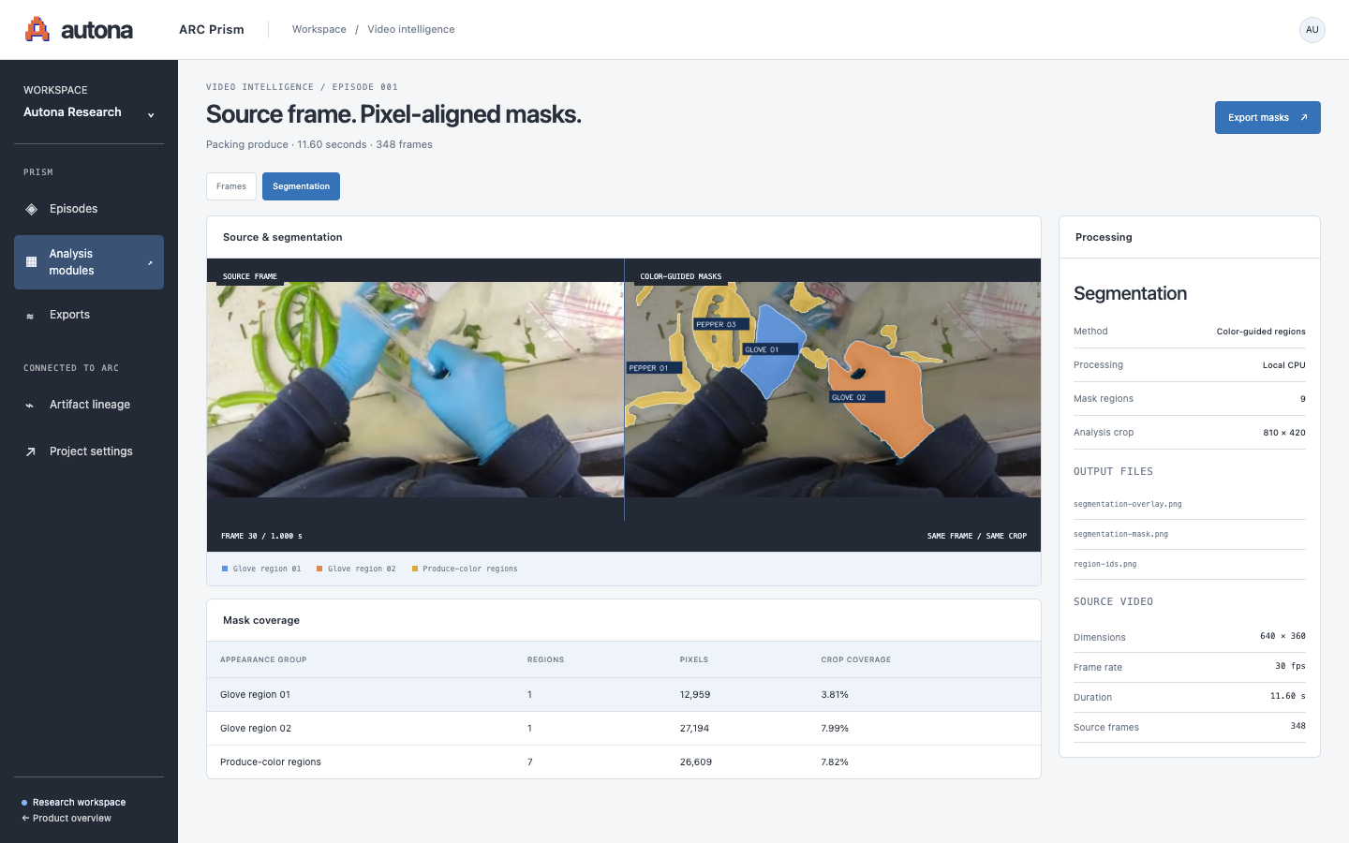Select the Glove region 02 table row
Image resolution: width=1349 pixels, height=843 pixels.
pyautogui.click(x=624, y=729)
